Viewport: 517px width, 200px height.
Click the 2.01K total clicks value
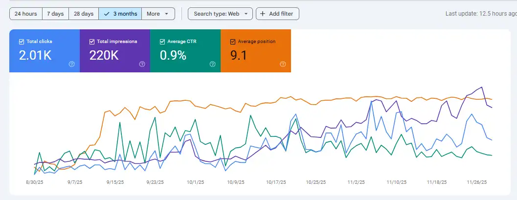(x=35, y=55)
